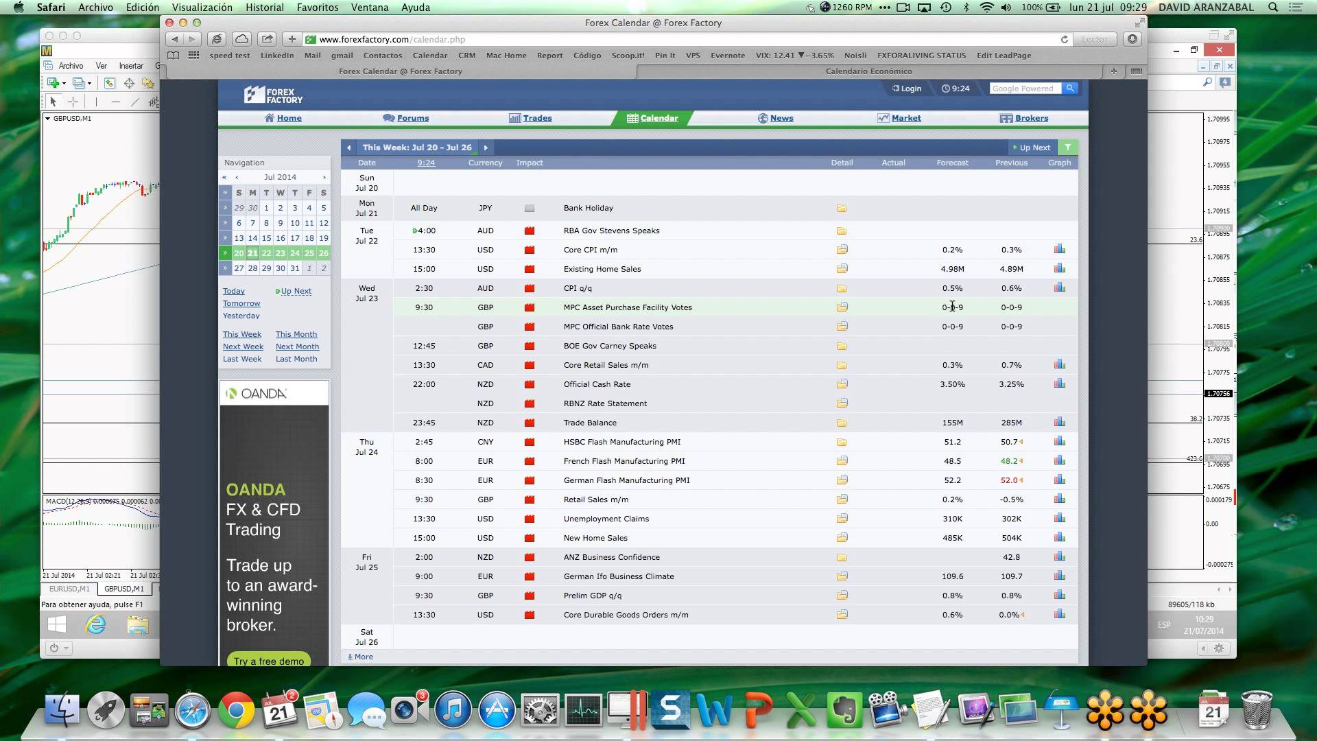Reload the page with refresh icon

click(x=1064, y=39)
